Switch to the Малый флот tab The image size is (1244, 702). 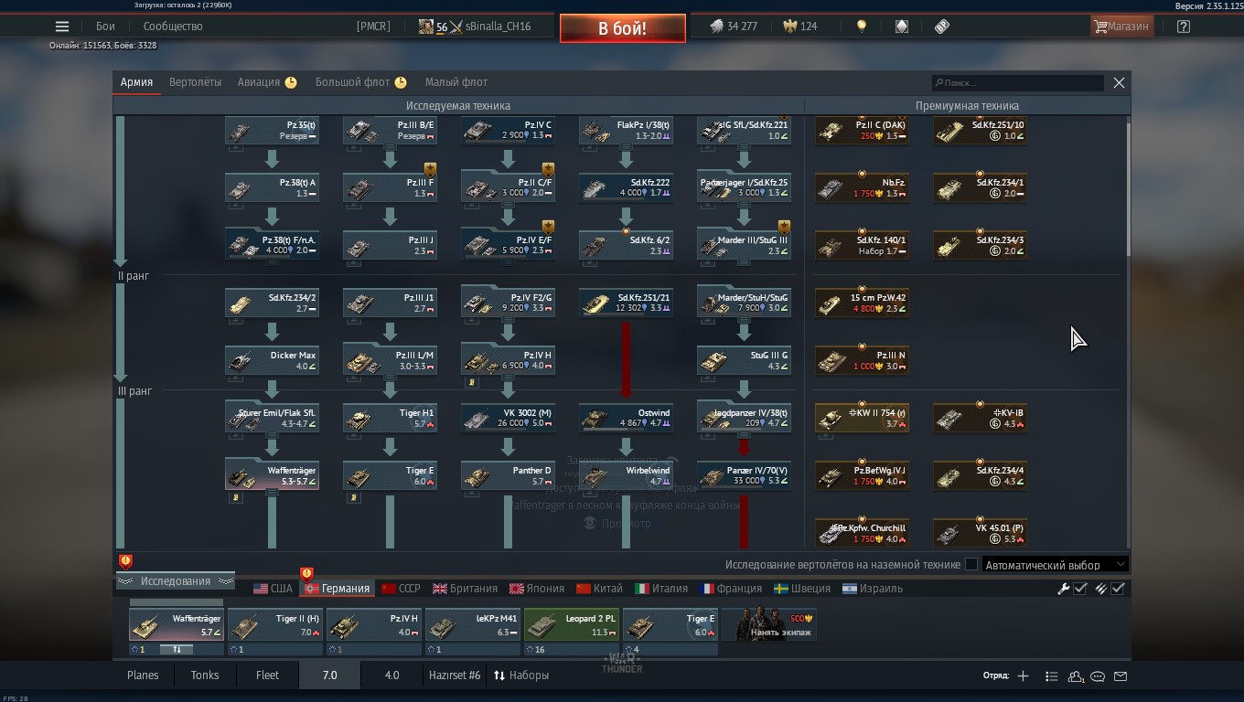pyautogui.click(x=456, y=82)
